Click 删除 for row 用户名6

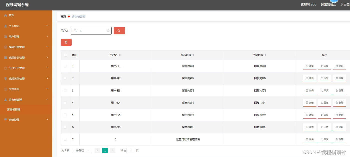click(x=339, y=127)
